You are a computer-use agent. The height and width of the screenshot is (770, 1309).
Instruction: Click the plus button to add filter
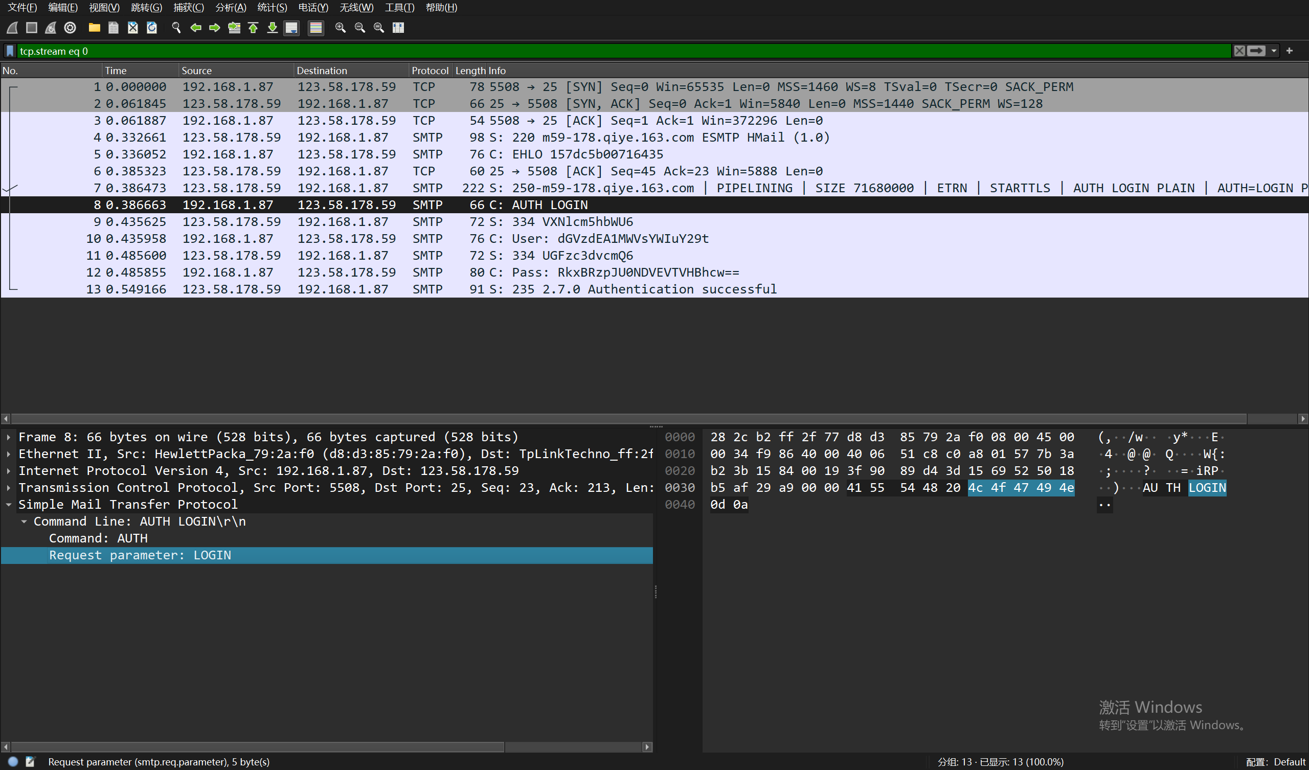pyautogui.click(x=1289, y=51)
